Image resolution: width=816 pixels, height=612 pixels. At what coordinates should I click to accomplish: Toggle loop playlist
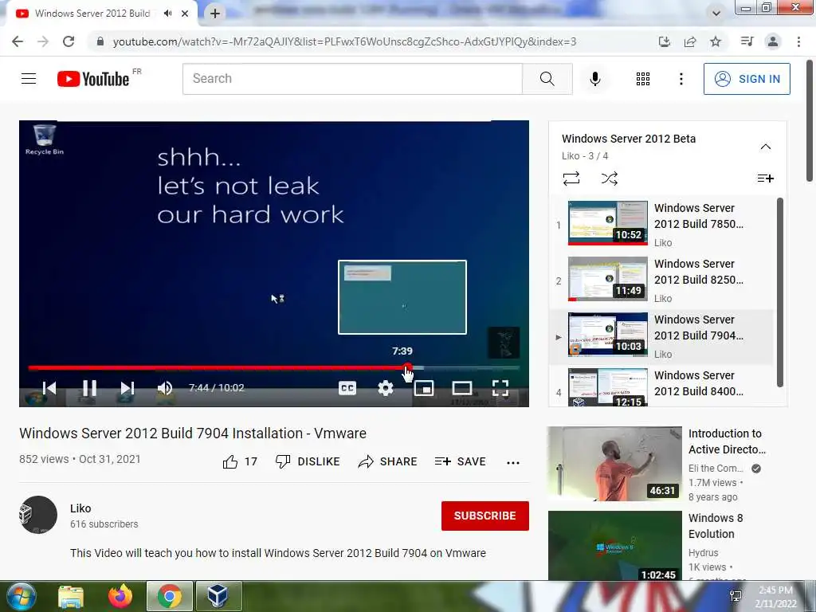(571, 178)
